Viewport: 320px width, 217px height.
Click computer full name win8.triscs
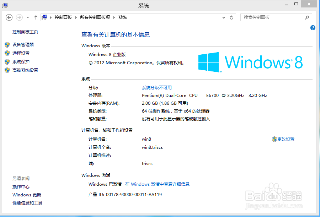152,147
